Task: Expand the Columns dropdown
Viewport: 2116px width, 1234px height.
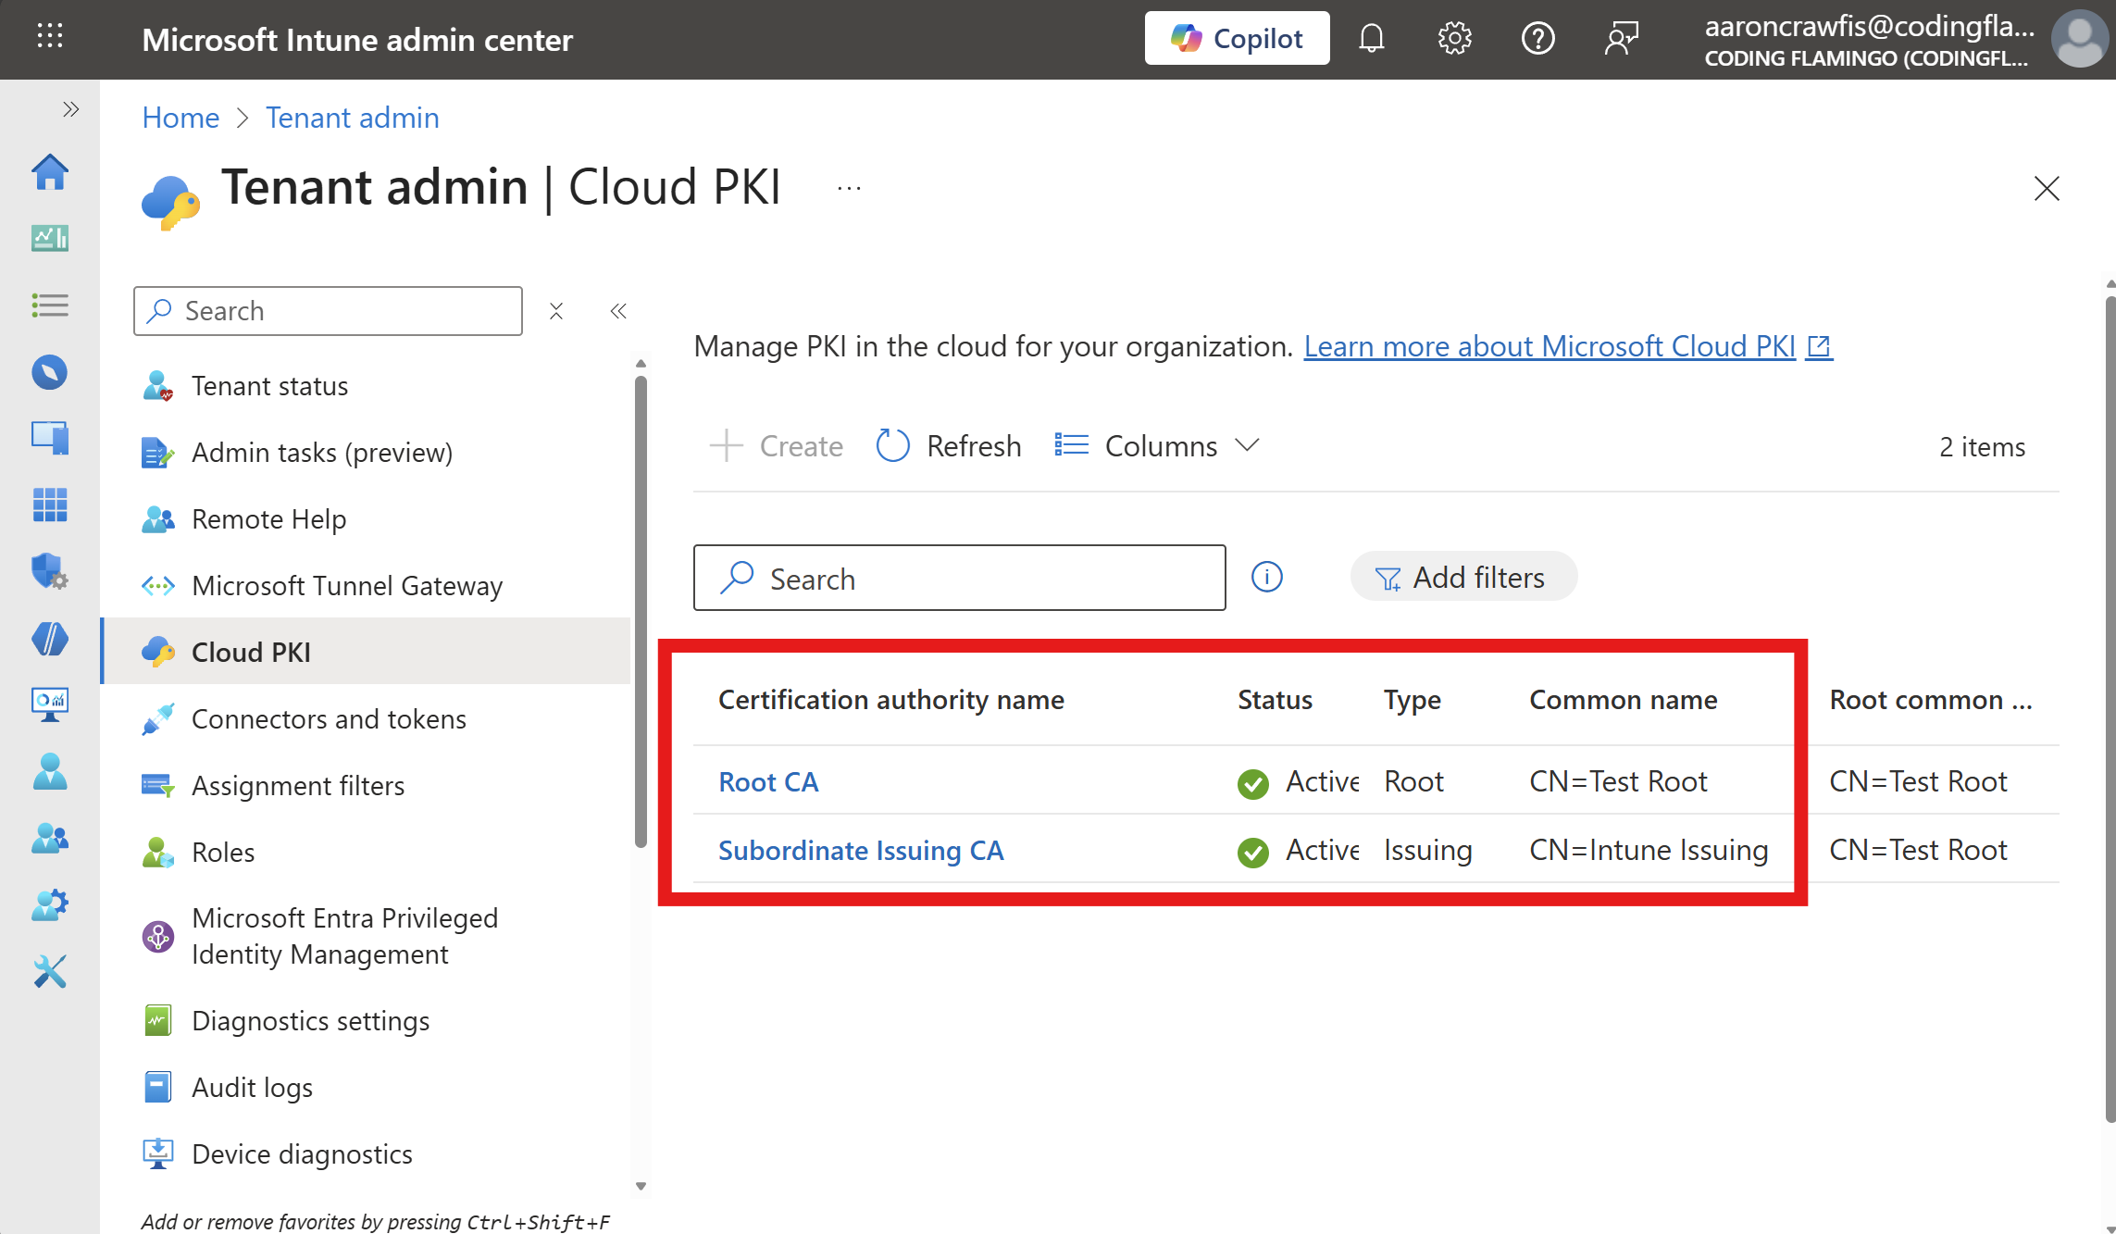Action: coord(1156,445)
